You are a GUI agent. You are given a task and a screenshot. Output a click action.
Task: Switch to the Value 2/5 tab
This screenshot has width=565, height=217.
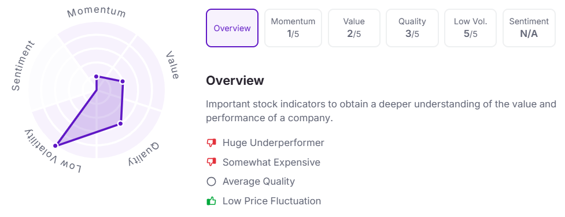click(354, 28)
